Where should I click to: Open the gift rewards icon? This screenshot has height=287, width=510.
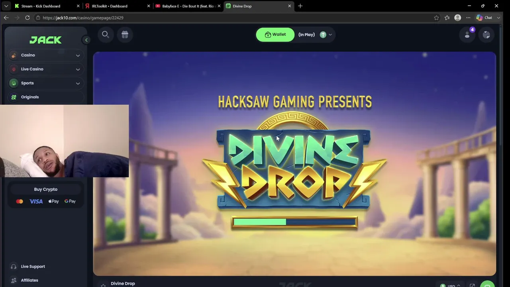click(125, 35)
